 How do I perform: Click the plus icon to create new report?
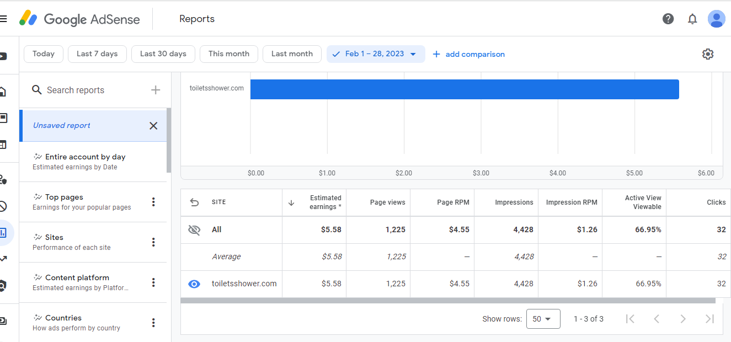point(156,90)
